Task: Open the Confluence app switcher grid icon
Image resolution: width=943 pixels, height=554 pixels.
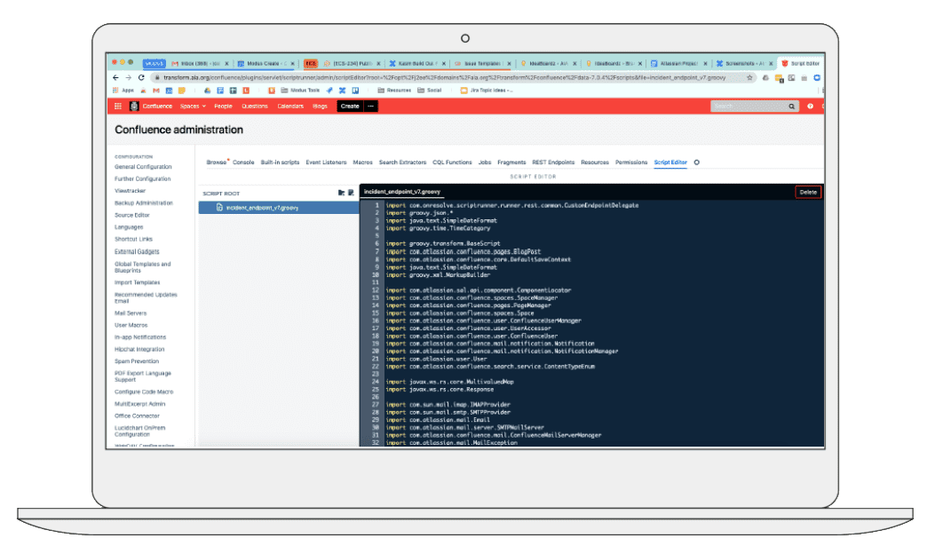Action: tap(118, 107)
